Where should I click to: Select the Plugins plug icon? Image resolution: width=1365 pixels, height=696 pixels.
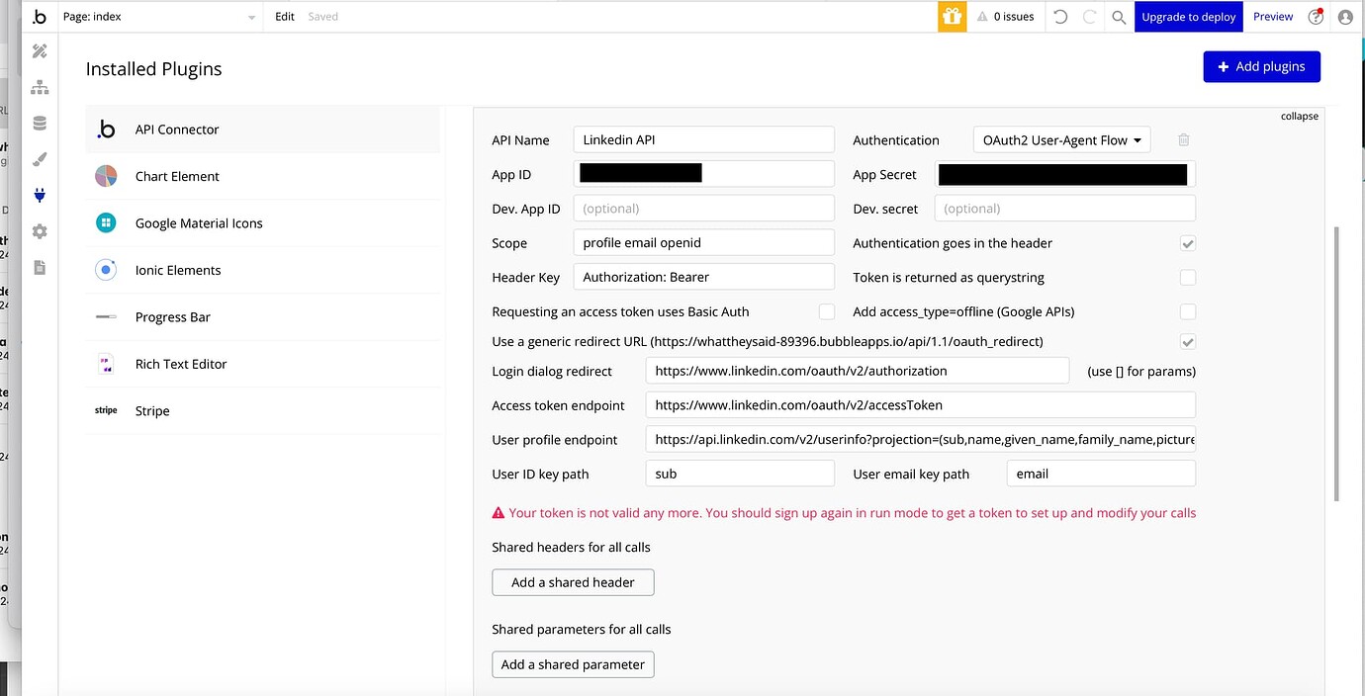(x=40, y=195)
